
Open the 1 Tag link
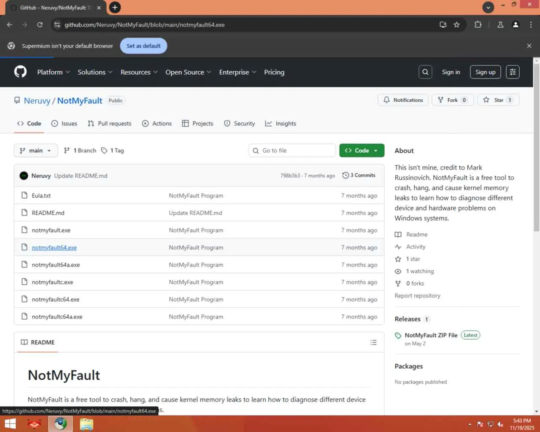113,151
